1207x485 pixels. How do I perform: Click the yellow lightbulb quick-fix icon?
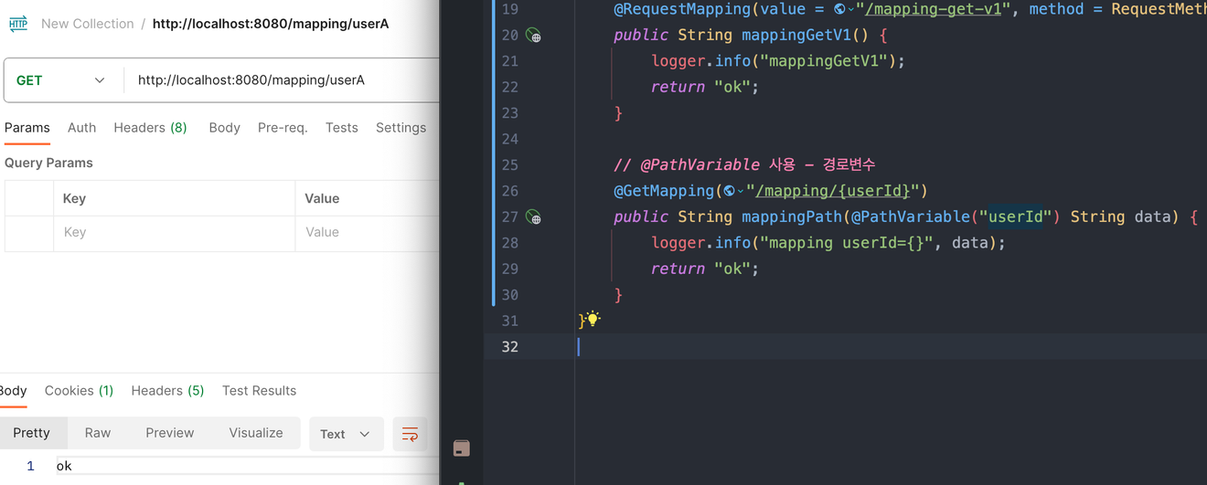[593, 319]
